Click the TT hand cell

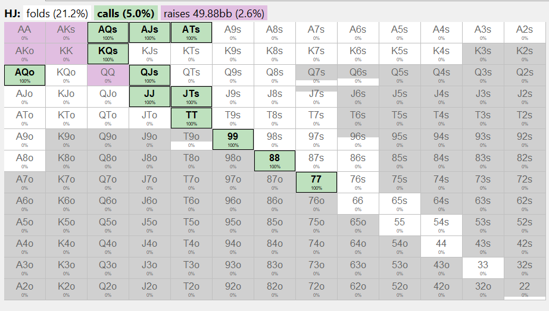(x=191, y=118)
